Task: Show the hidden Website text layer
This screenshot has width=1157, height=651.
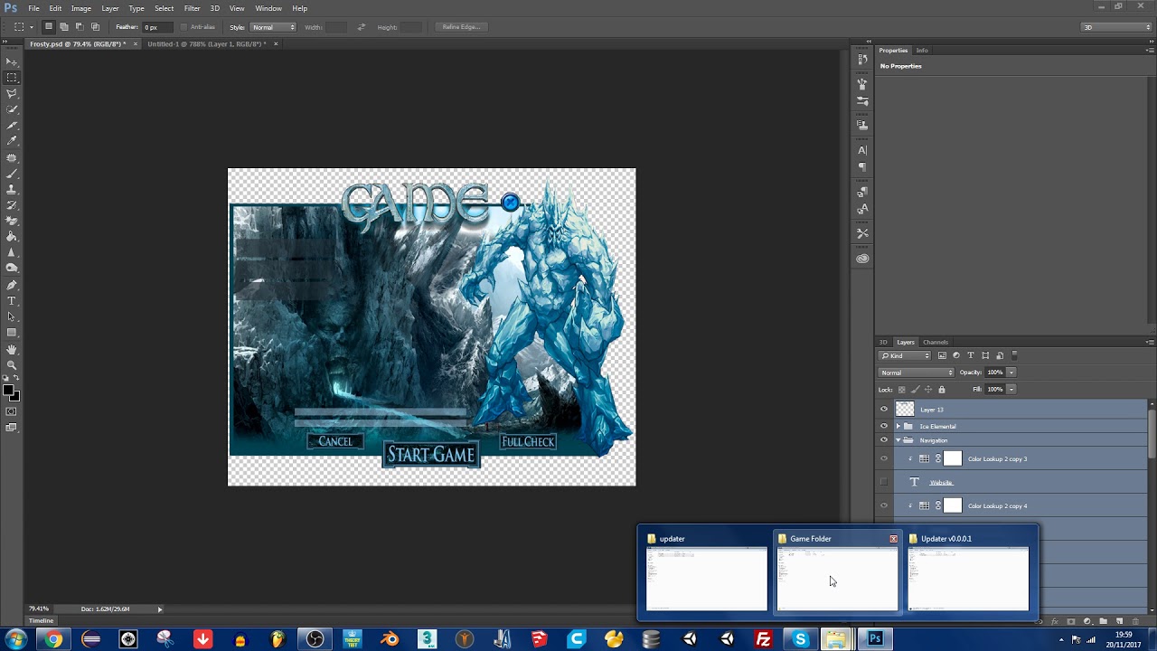Action: point(884,482)
